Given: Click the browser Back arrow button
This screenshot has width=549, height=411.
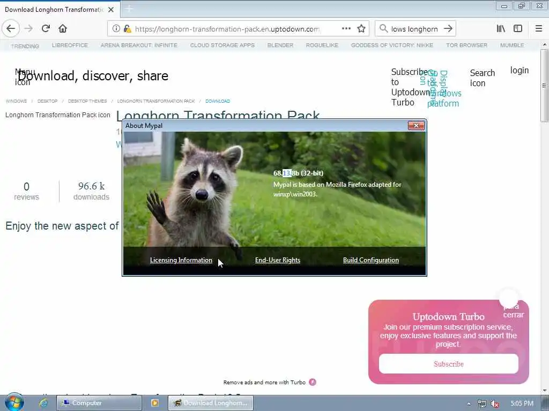Looking at the screenshot, I should tap(11, 29).
